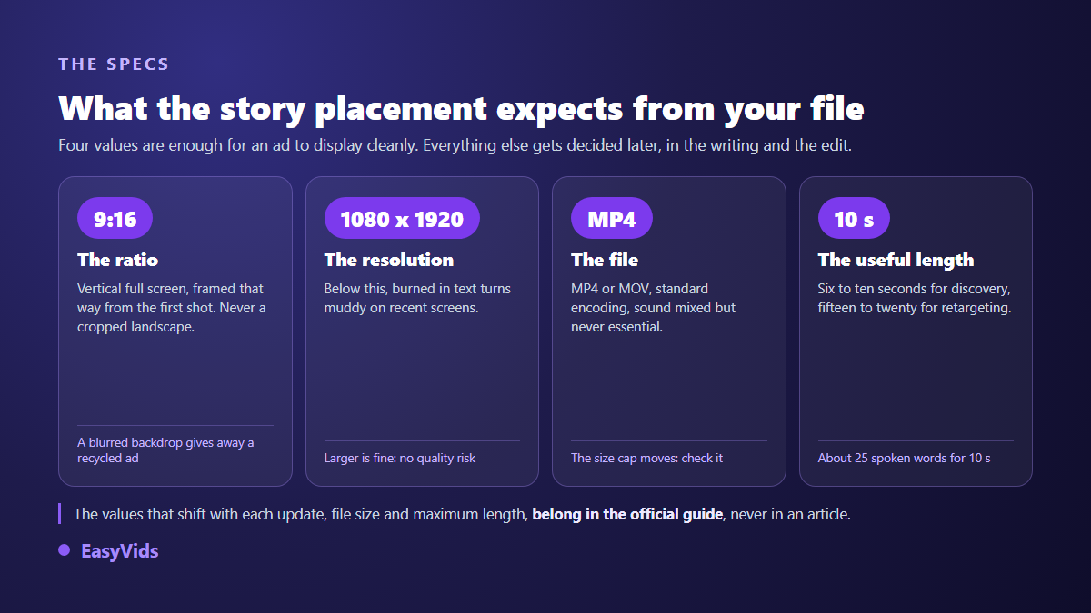This screenshot has height=613, width=1091.
Task: Click the blurred backdrop footnote
Action: (165, 450)
